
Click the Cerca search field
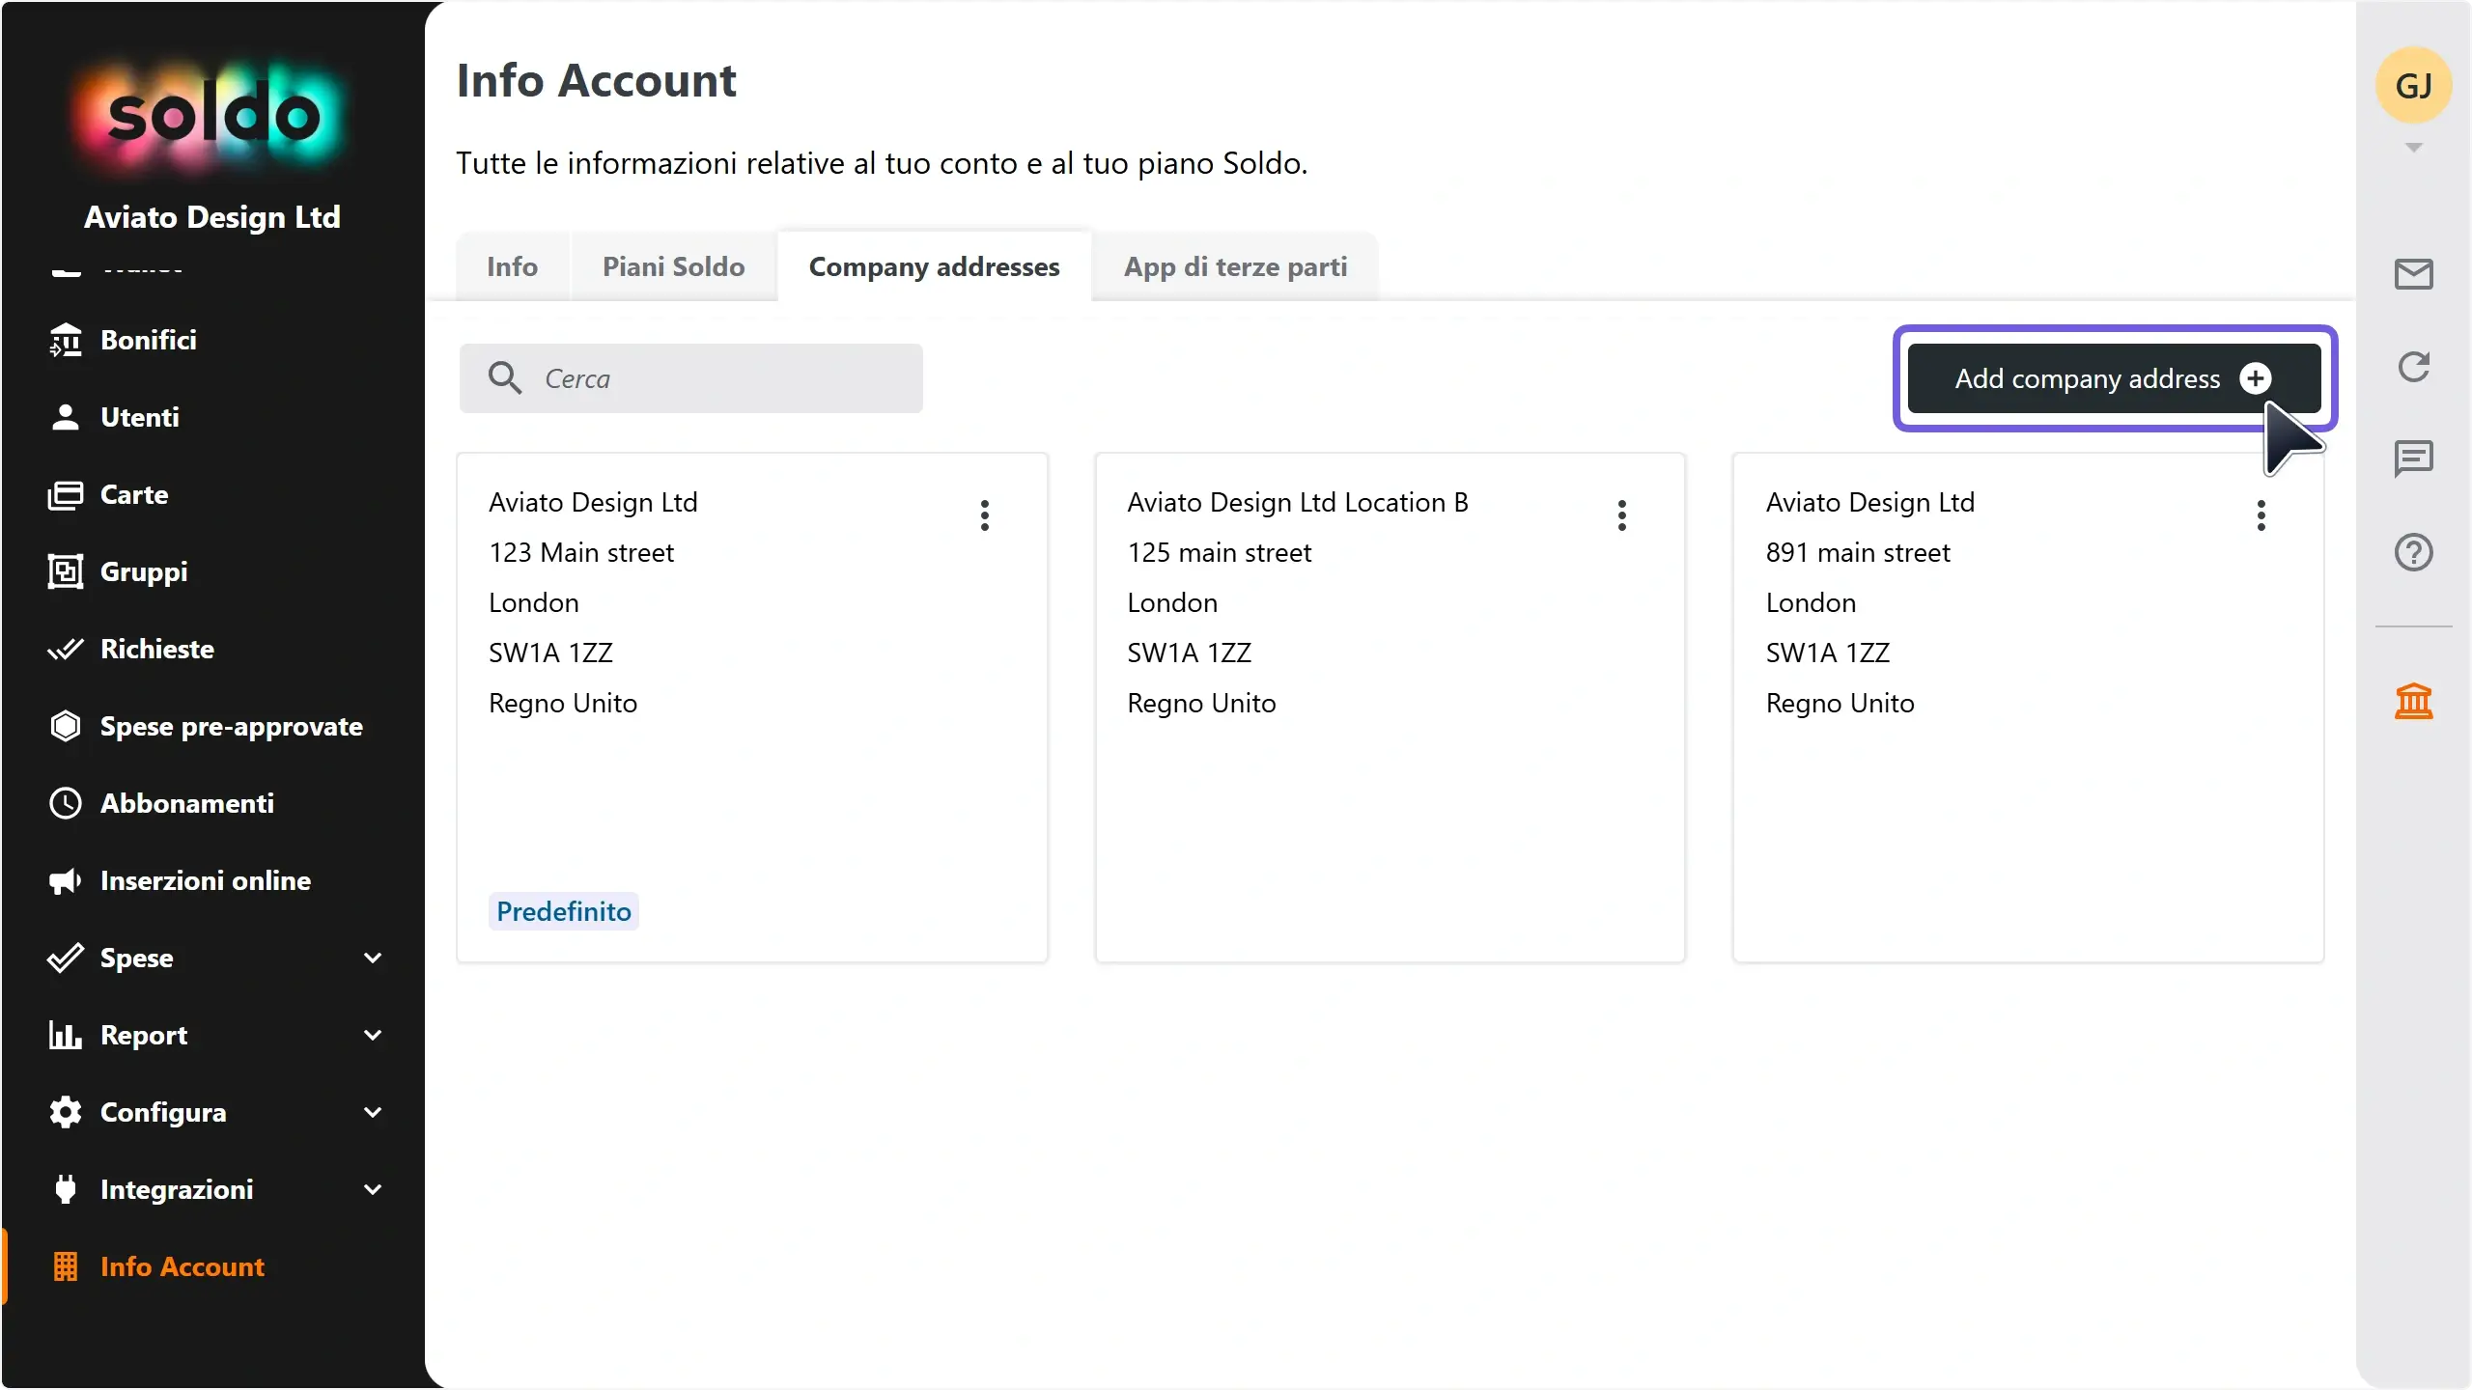(690, 378)
